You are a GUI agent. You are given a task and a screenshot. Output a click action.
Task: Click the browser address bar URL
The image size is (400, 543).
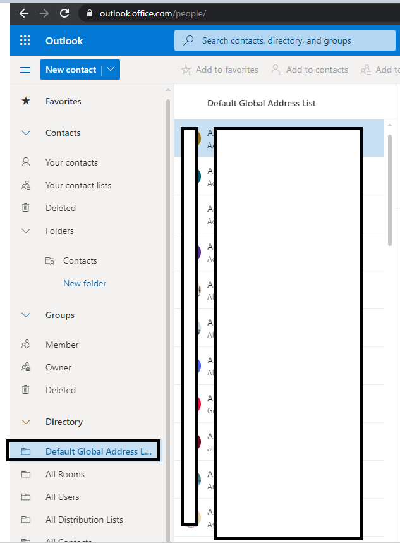tap(153, 13)
